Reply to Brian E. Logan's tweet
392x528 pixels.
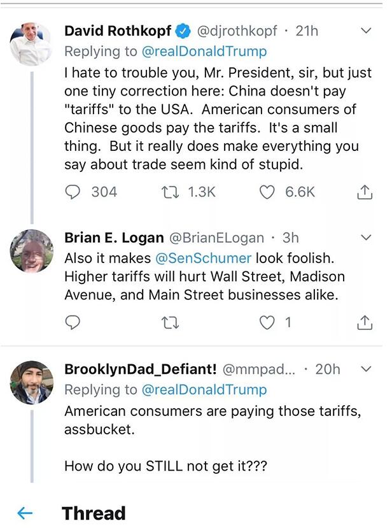coord(73,322)
